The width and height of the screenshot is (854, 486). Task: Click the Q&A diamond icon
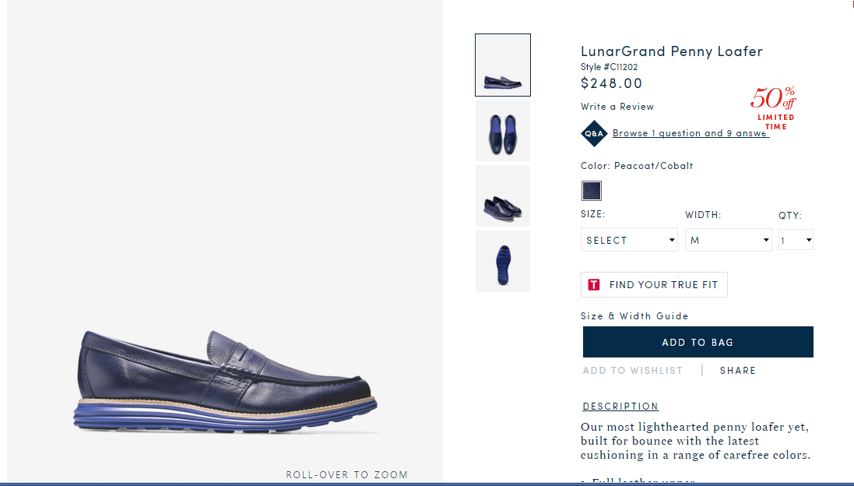tap(594, 133)
